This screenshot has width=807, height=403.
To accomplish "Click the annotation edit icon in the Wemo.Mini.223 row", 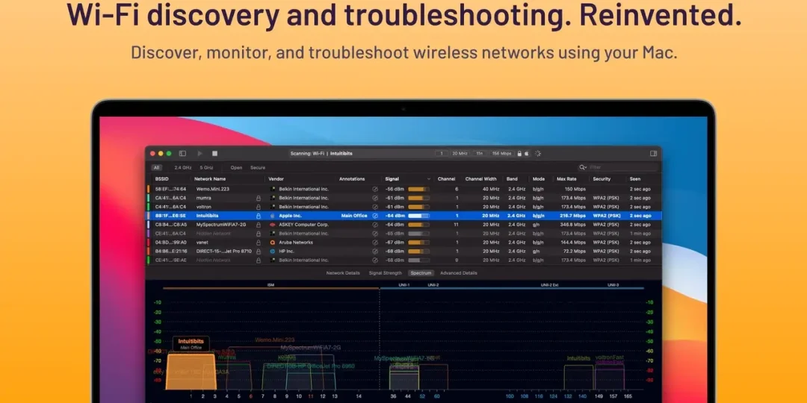I will (x=375, y=189).
